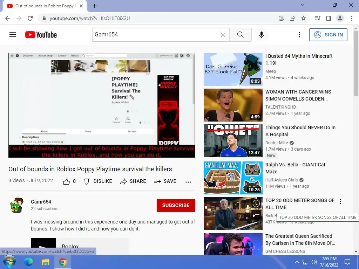Share the video via Share button
Image resolution: width=359 pixels, height=269 pixels.
coord(133,181)
